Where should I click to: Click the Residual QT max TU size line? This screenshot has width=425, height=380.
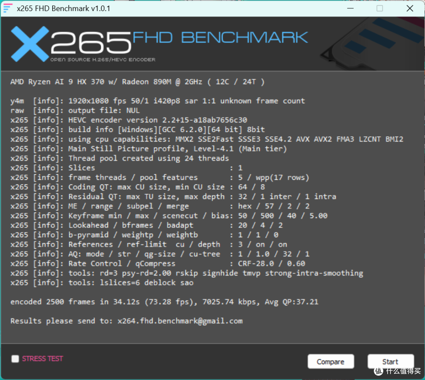[173, 197]
